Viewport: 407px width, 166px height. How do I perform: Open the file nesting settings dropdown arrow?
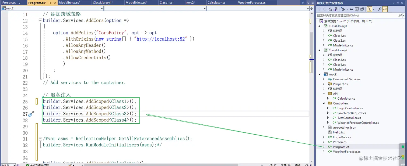374,9
